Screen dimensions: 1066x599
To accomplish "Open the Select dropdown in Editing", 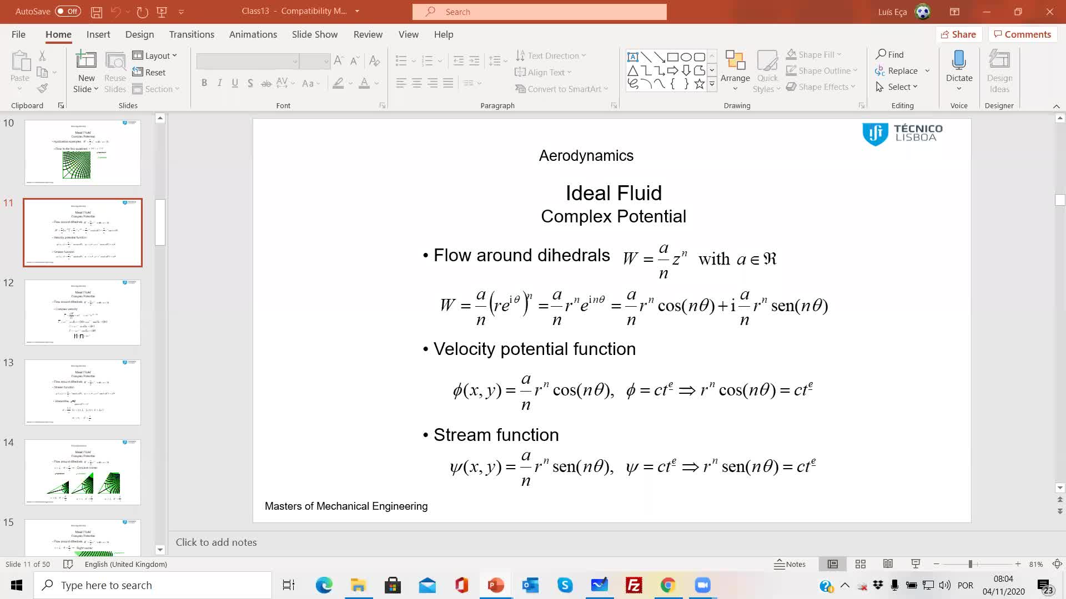I will point(897,87).
